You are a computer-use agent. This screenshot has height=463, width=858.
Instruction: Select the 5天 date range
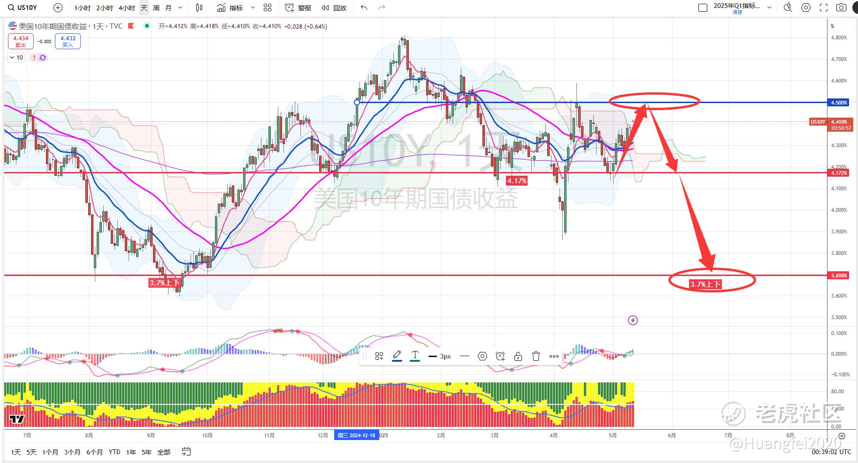(x=31, y=452)
